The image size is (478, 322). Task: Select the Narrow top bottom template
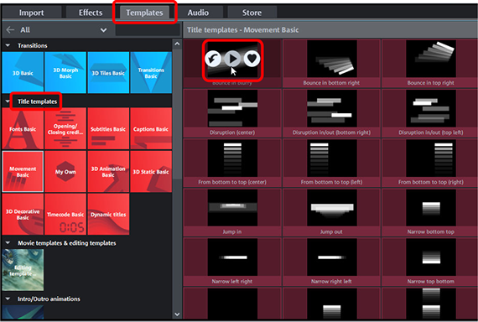click(x=430, y=262)
